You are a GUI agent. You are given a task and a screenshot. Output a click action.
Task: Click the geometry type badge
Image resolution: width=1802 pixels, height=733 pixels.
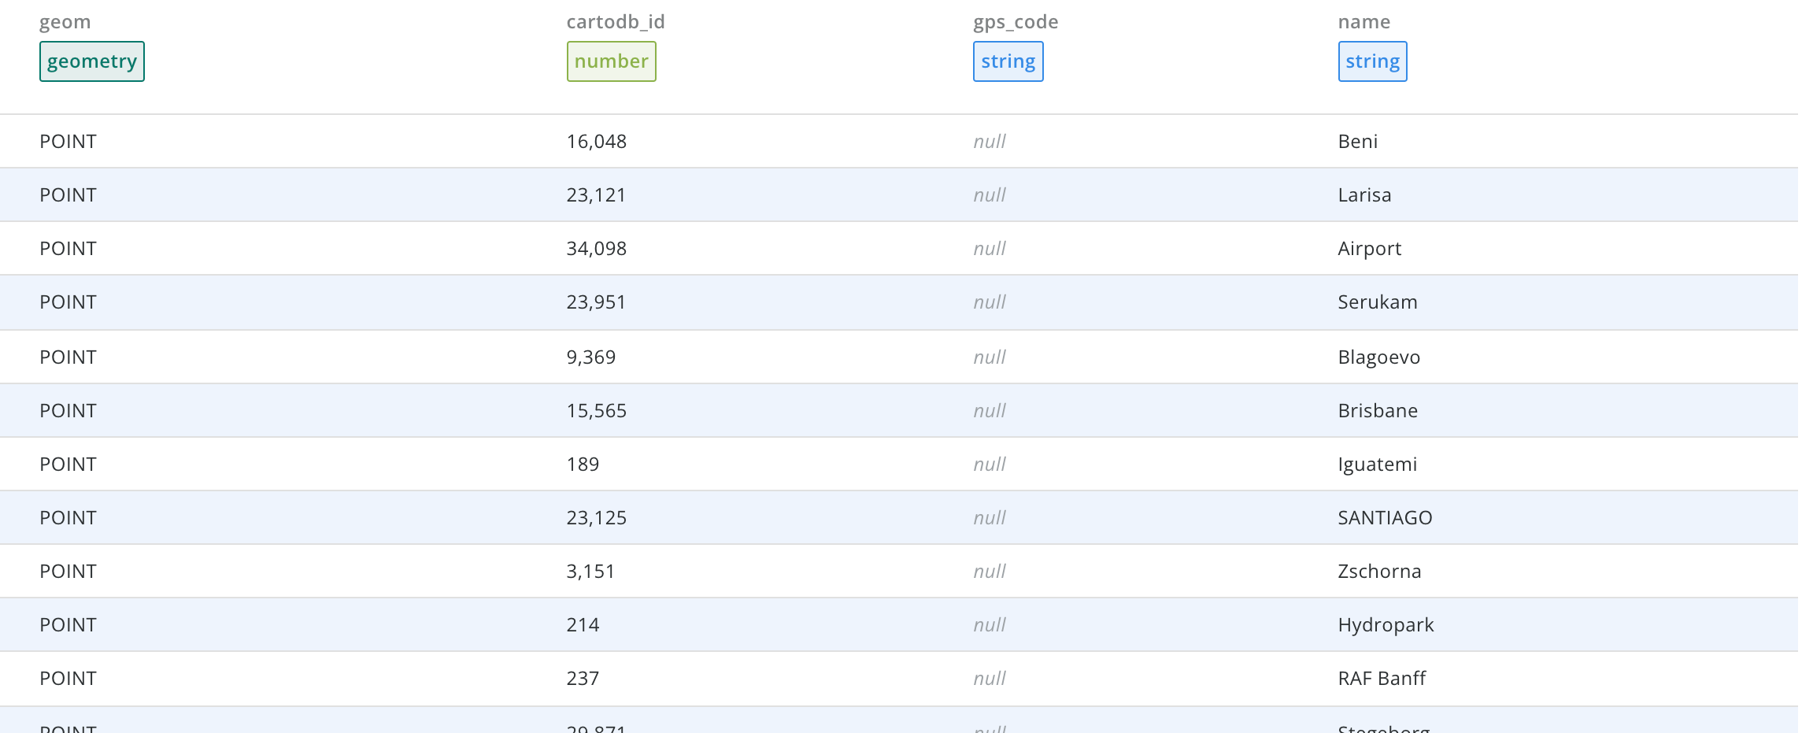(x=92, y=61)
